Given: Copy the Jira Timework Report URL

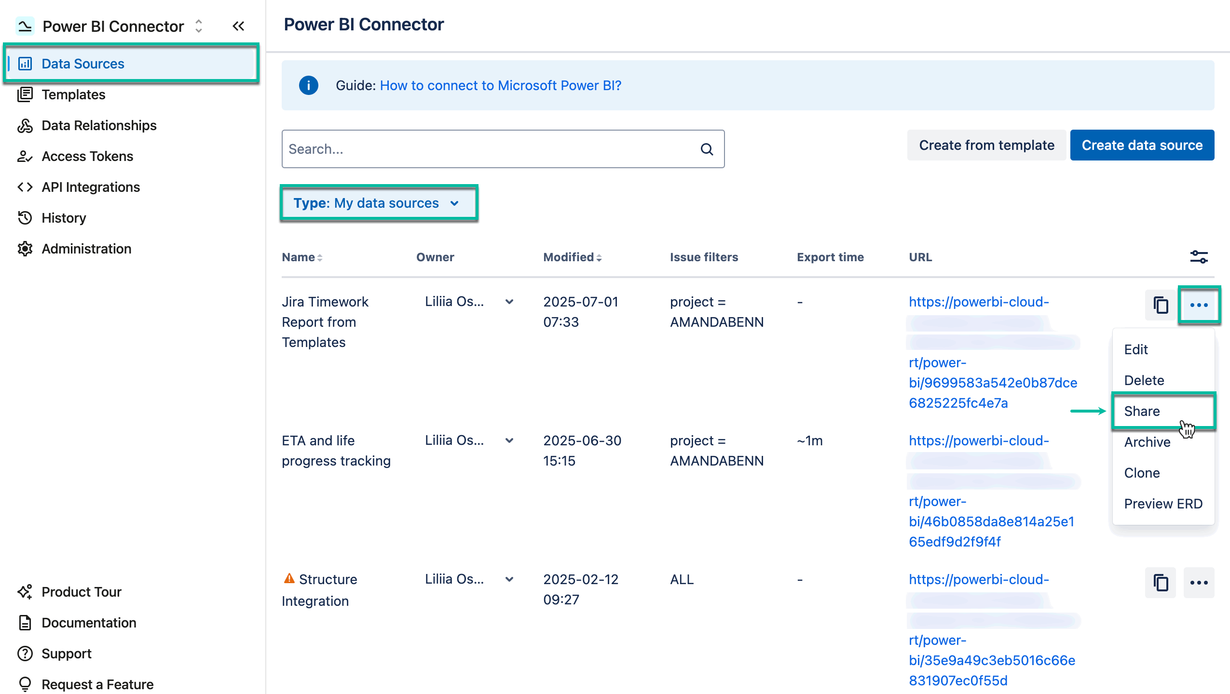Looking at the screenshot, I should [x=1161, y=305].
